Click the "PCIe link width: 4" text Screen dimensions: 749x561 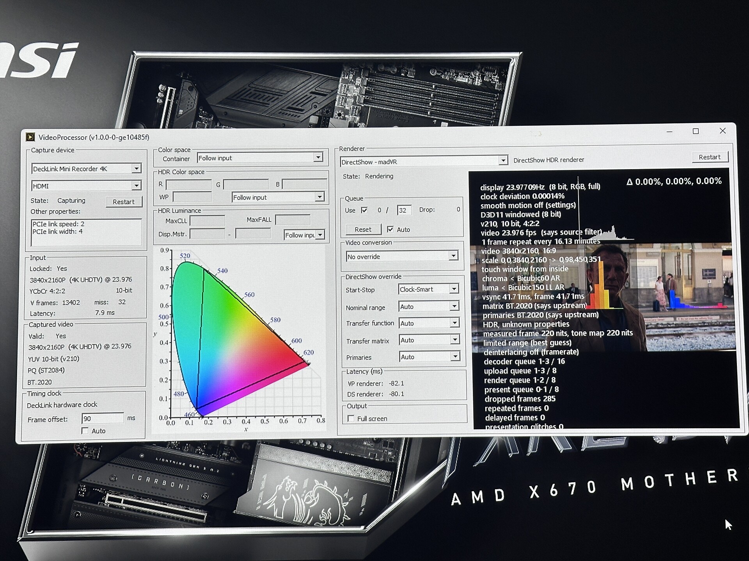click(x=58, y=231)
